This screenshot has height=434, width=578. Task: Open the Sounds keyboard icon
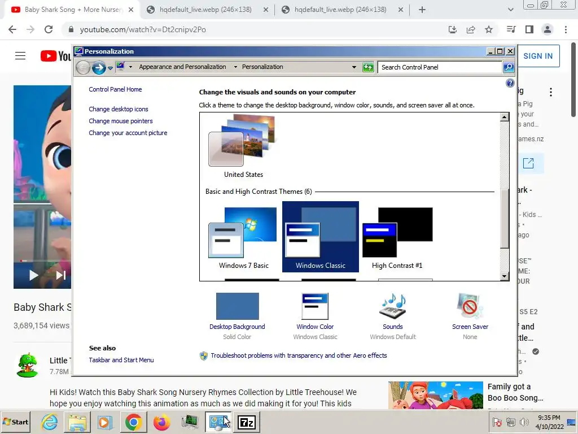pyautogui.click(x=393, y=306)
